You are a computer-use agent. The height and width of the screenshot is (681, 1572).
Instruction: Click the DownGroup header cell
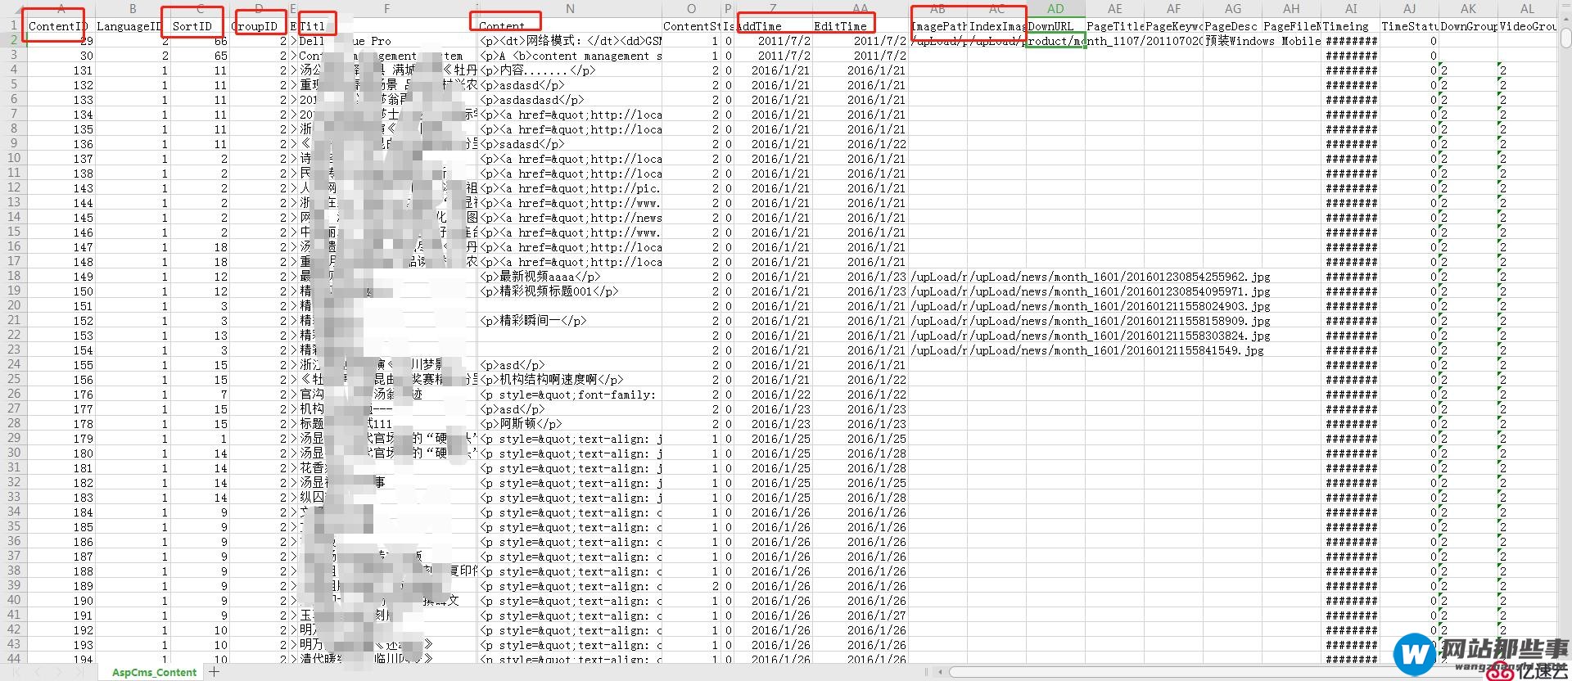1468,25
